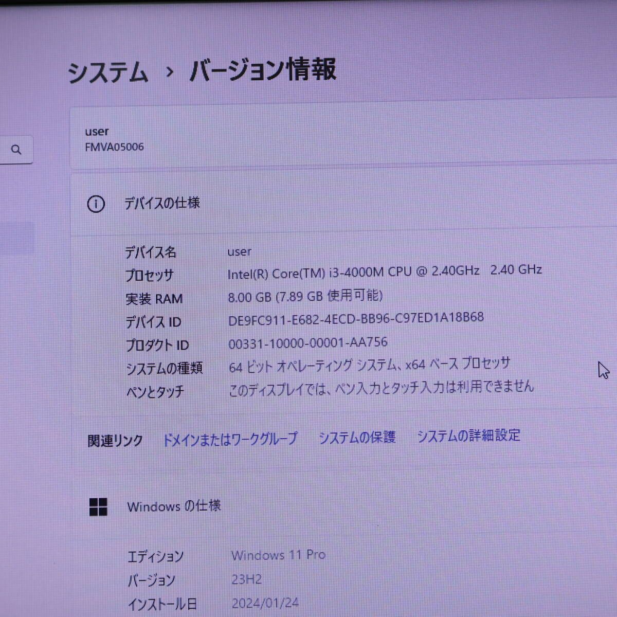Select the pen and touch status text

pyautogui.click(x=381, y=388)
